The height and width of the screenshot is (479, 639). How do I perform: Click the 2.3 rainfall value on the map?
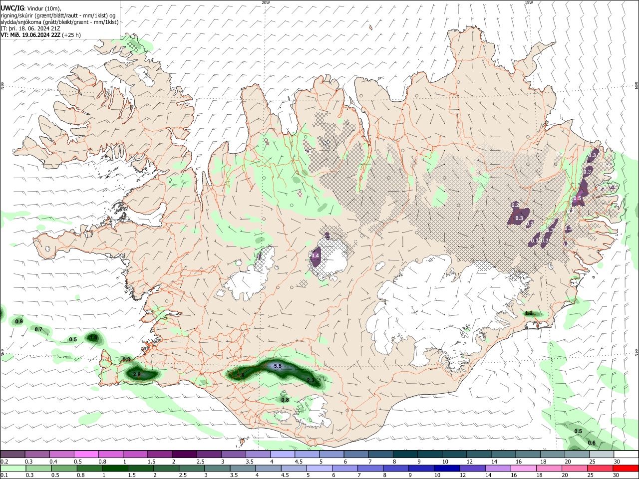coord(310,381)
